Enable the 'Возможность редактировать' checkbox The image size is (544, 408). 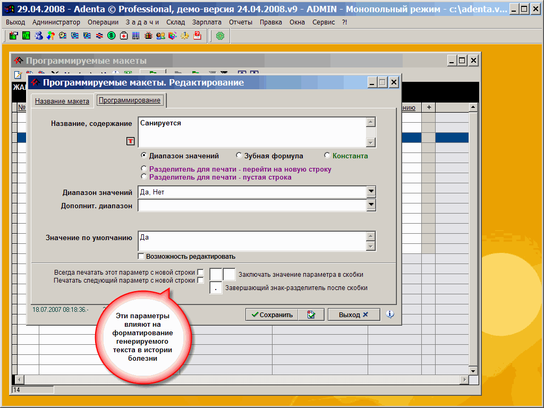tap(141, 256)
